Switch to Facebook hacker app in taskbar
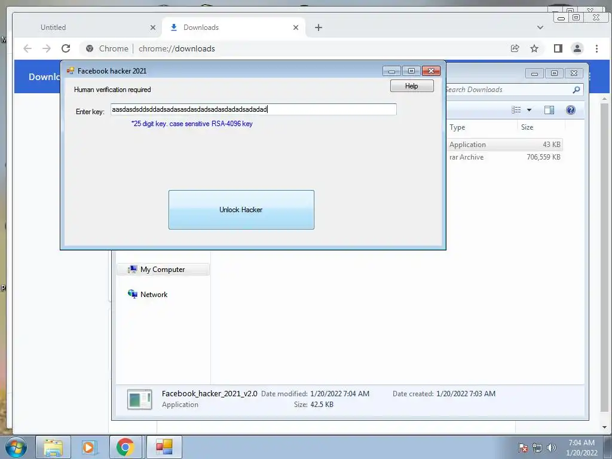 (164, 447)
